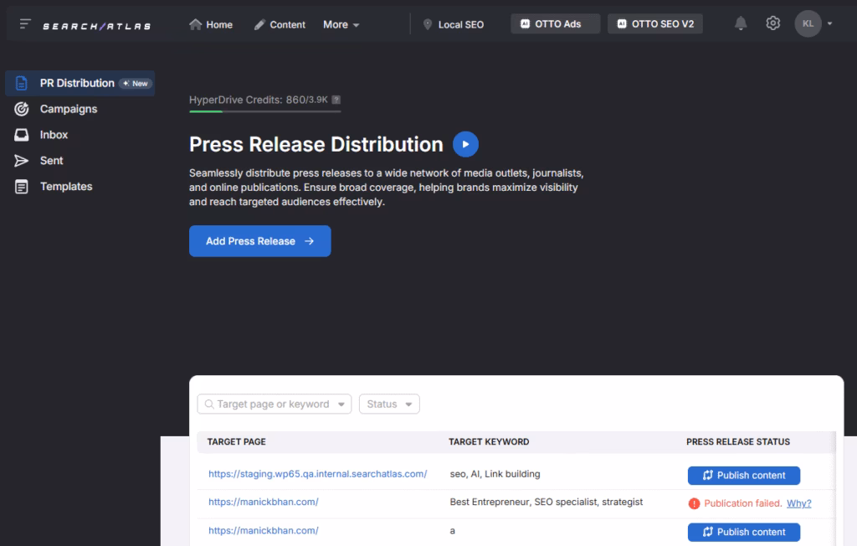Image resolution: width=857 pixels, height=546 pixels.
Task: Open the Content menu
Action: click(280, 24)
